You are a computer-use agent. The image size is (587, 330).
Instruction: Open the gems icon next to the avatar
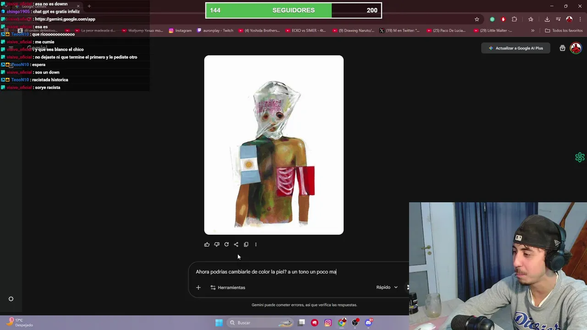coord(562,48)
